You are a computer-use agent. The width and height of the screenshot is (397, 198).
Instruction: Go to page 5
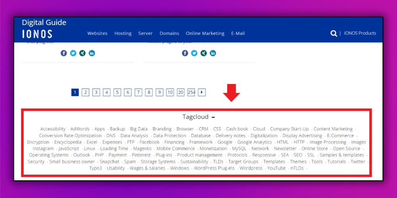pos(117,92)
